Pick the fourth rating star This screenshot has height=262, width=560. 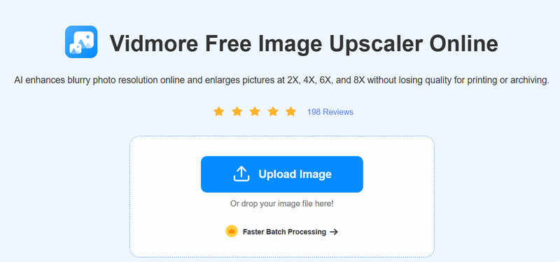[273, 111]
